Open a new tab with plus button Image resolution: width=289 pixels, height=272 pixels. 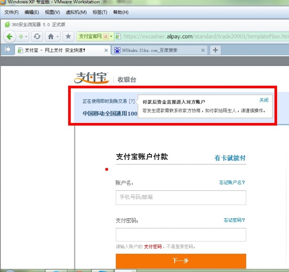[215, 50]
